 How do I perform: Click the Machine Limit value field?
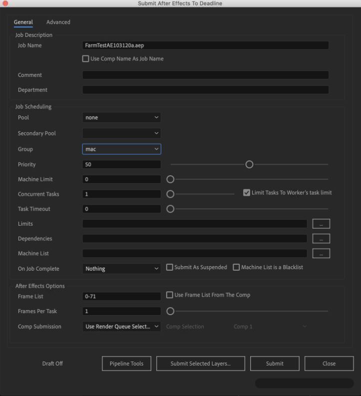(122, 179)
